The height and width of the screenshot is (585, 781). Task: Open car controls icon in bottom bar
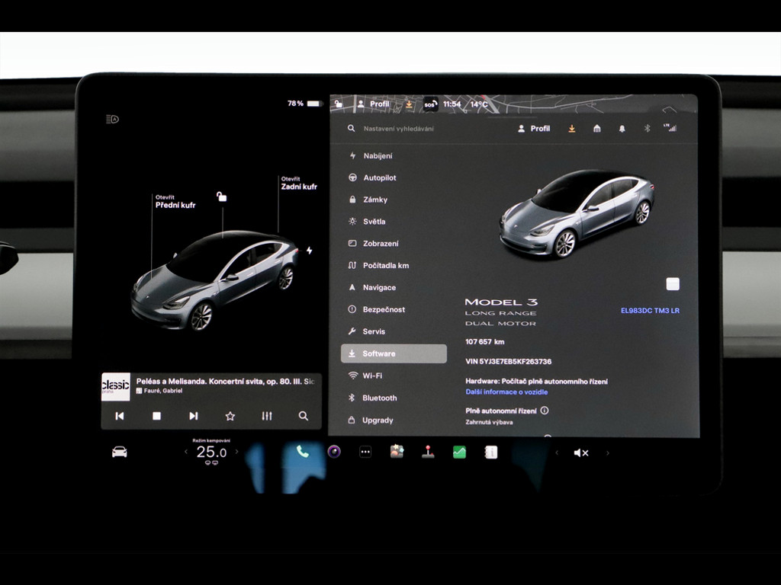coord(119,452)
